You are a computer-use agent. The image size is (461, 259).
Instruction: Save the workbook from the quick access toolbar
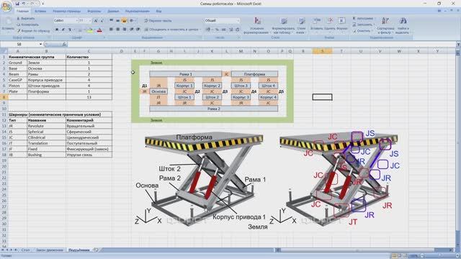point(17,4)
